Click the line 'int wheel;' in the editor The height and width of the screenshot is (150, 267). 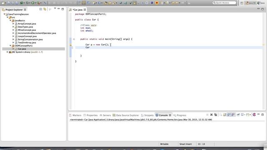pyautogui.click(x=87, y=31)
